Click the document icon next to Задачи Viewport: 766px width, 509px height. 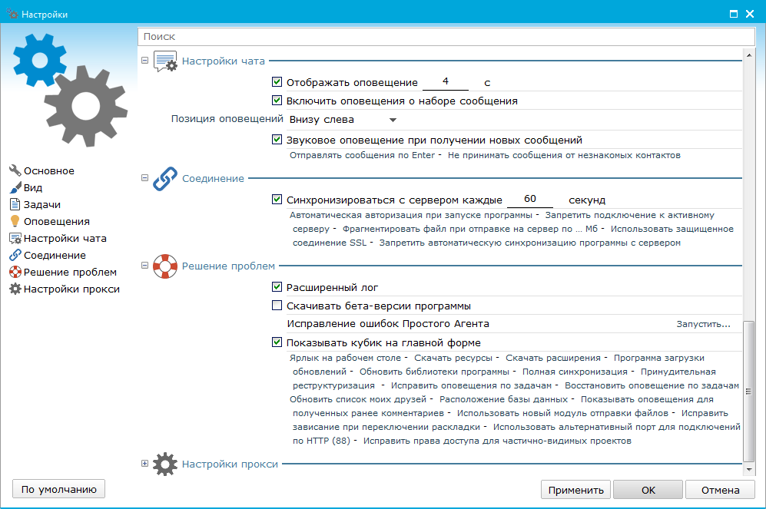[x=15, y=205]
